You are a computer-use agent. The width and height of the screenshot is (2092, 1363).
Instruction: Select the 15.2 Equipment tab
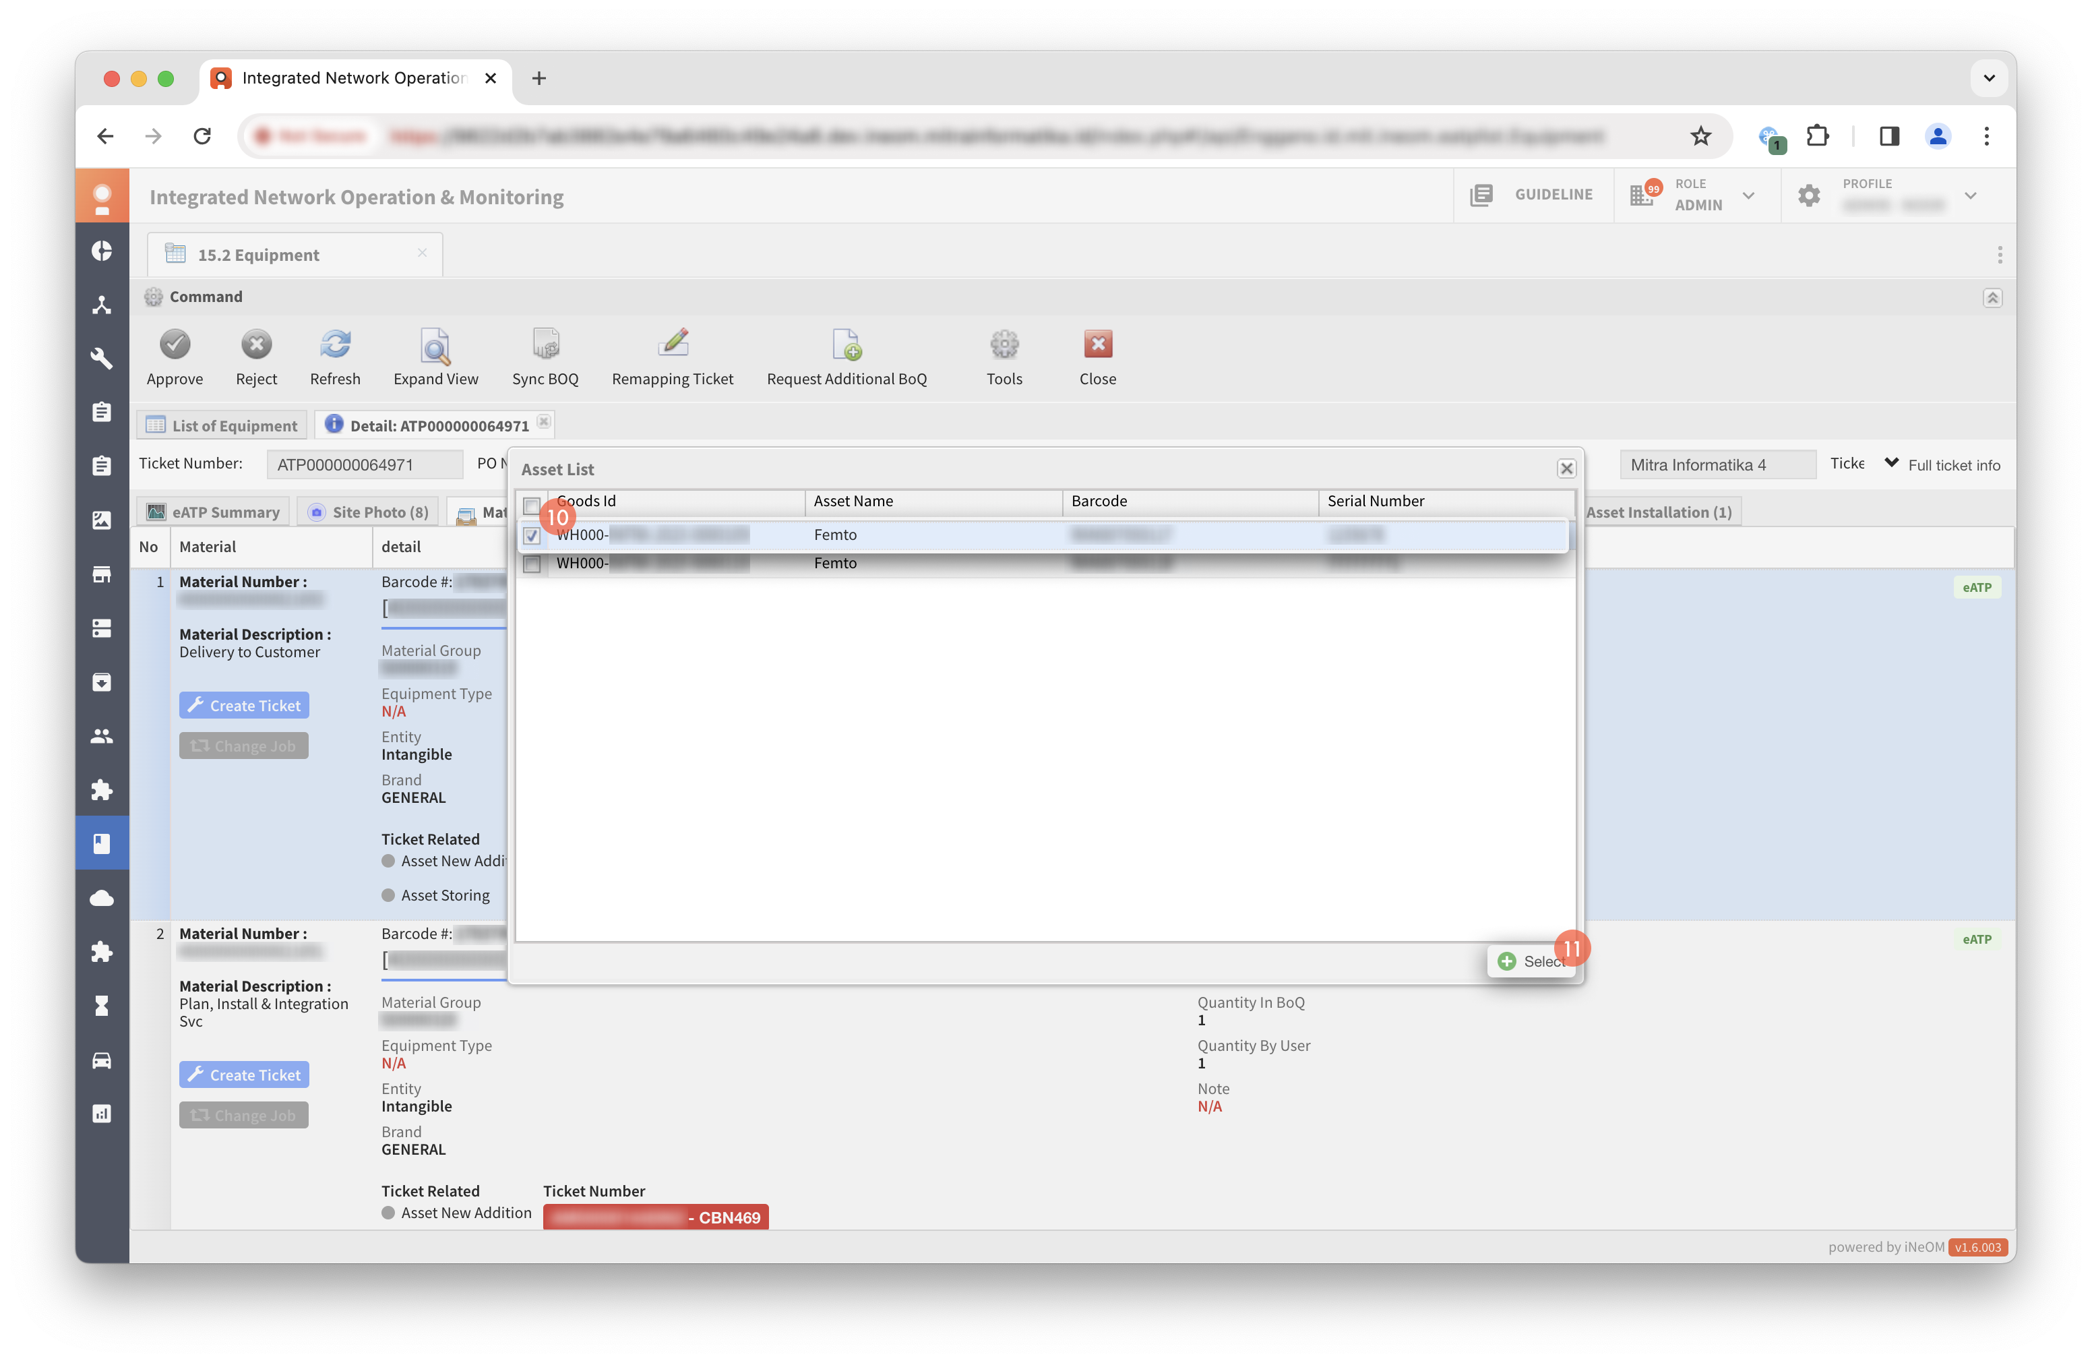[x=295, y=255]
